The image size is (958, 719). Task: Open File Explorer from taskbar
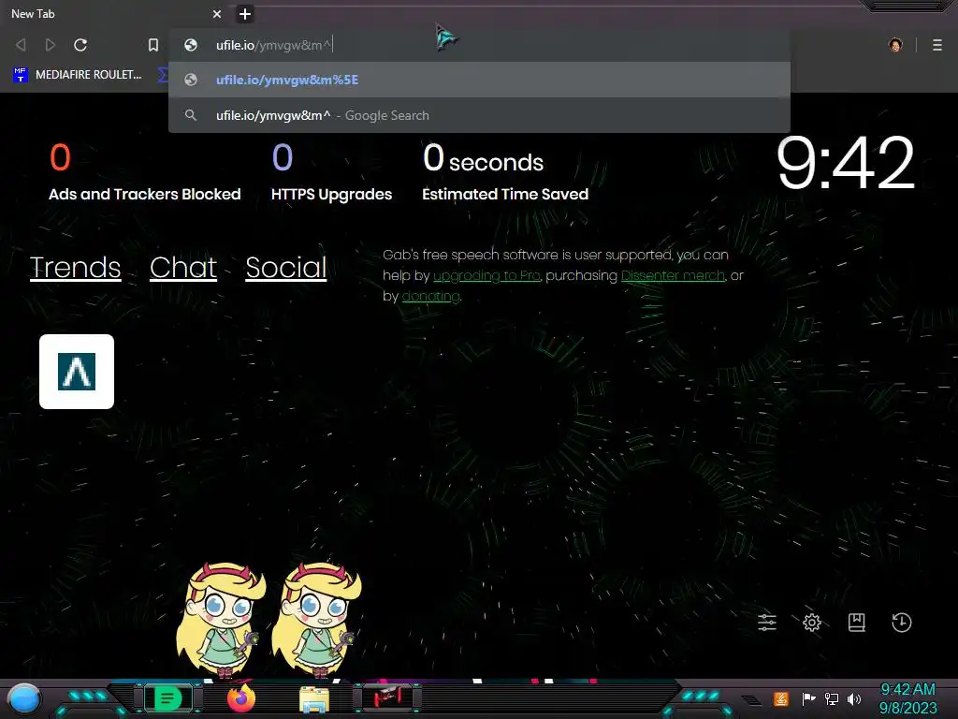click(314, 699)
